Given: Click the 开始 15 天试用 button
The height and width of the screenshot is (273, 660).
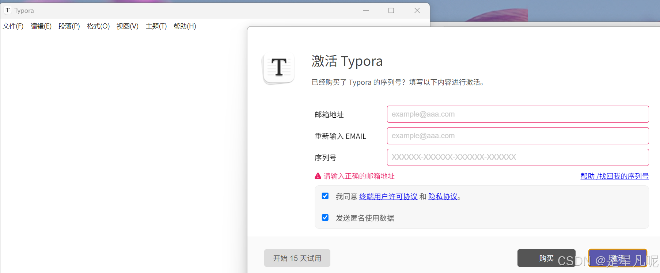Looking at the screenshot, I should point(297,258).
